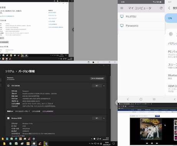
Task: Open a new browser tab
Action: click(151, 104)
